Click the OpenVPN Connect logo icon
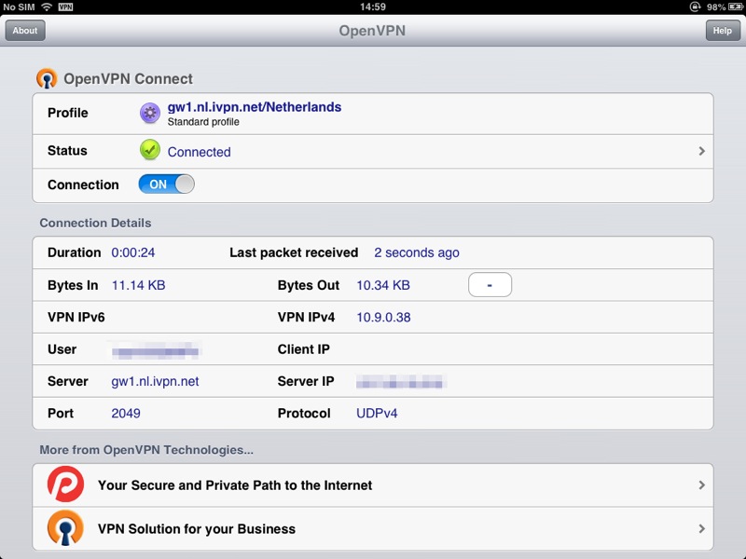 coord(47,78)
